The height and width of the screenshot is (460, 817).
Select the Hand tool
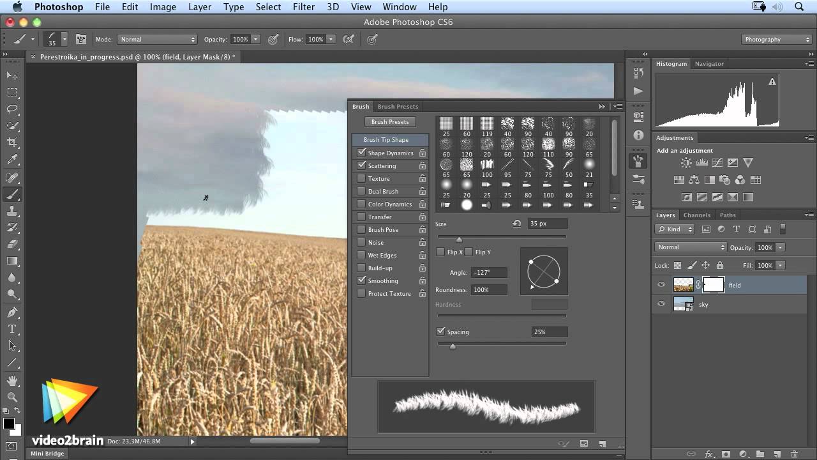click(12, 381)
